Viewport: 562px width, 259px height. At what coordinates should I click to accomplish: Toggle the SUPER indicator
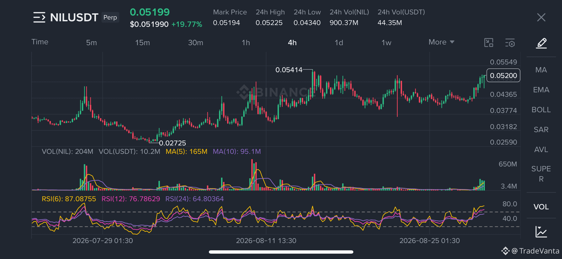tap(541, 174)
